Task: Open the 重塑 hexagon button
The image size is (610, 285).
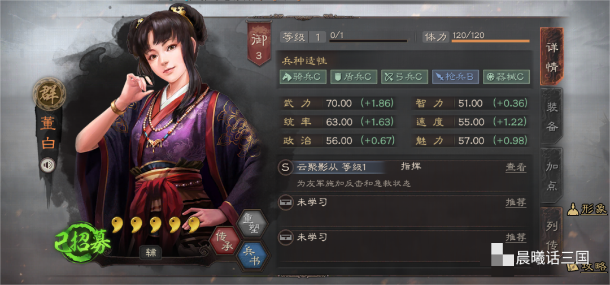Action: 252,223
